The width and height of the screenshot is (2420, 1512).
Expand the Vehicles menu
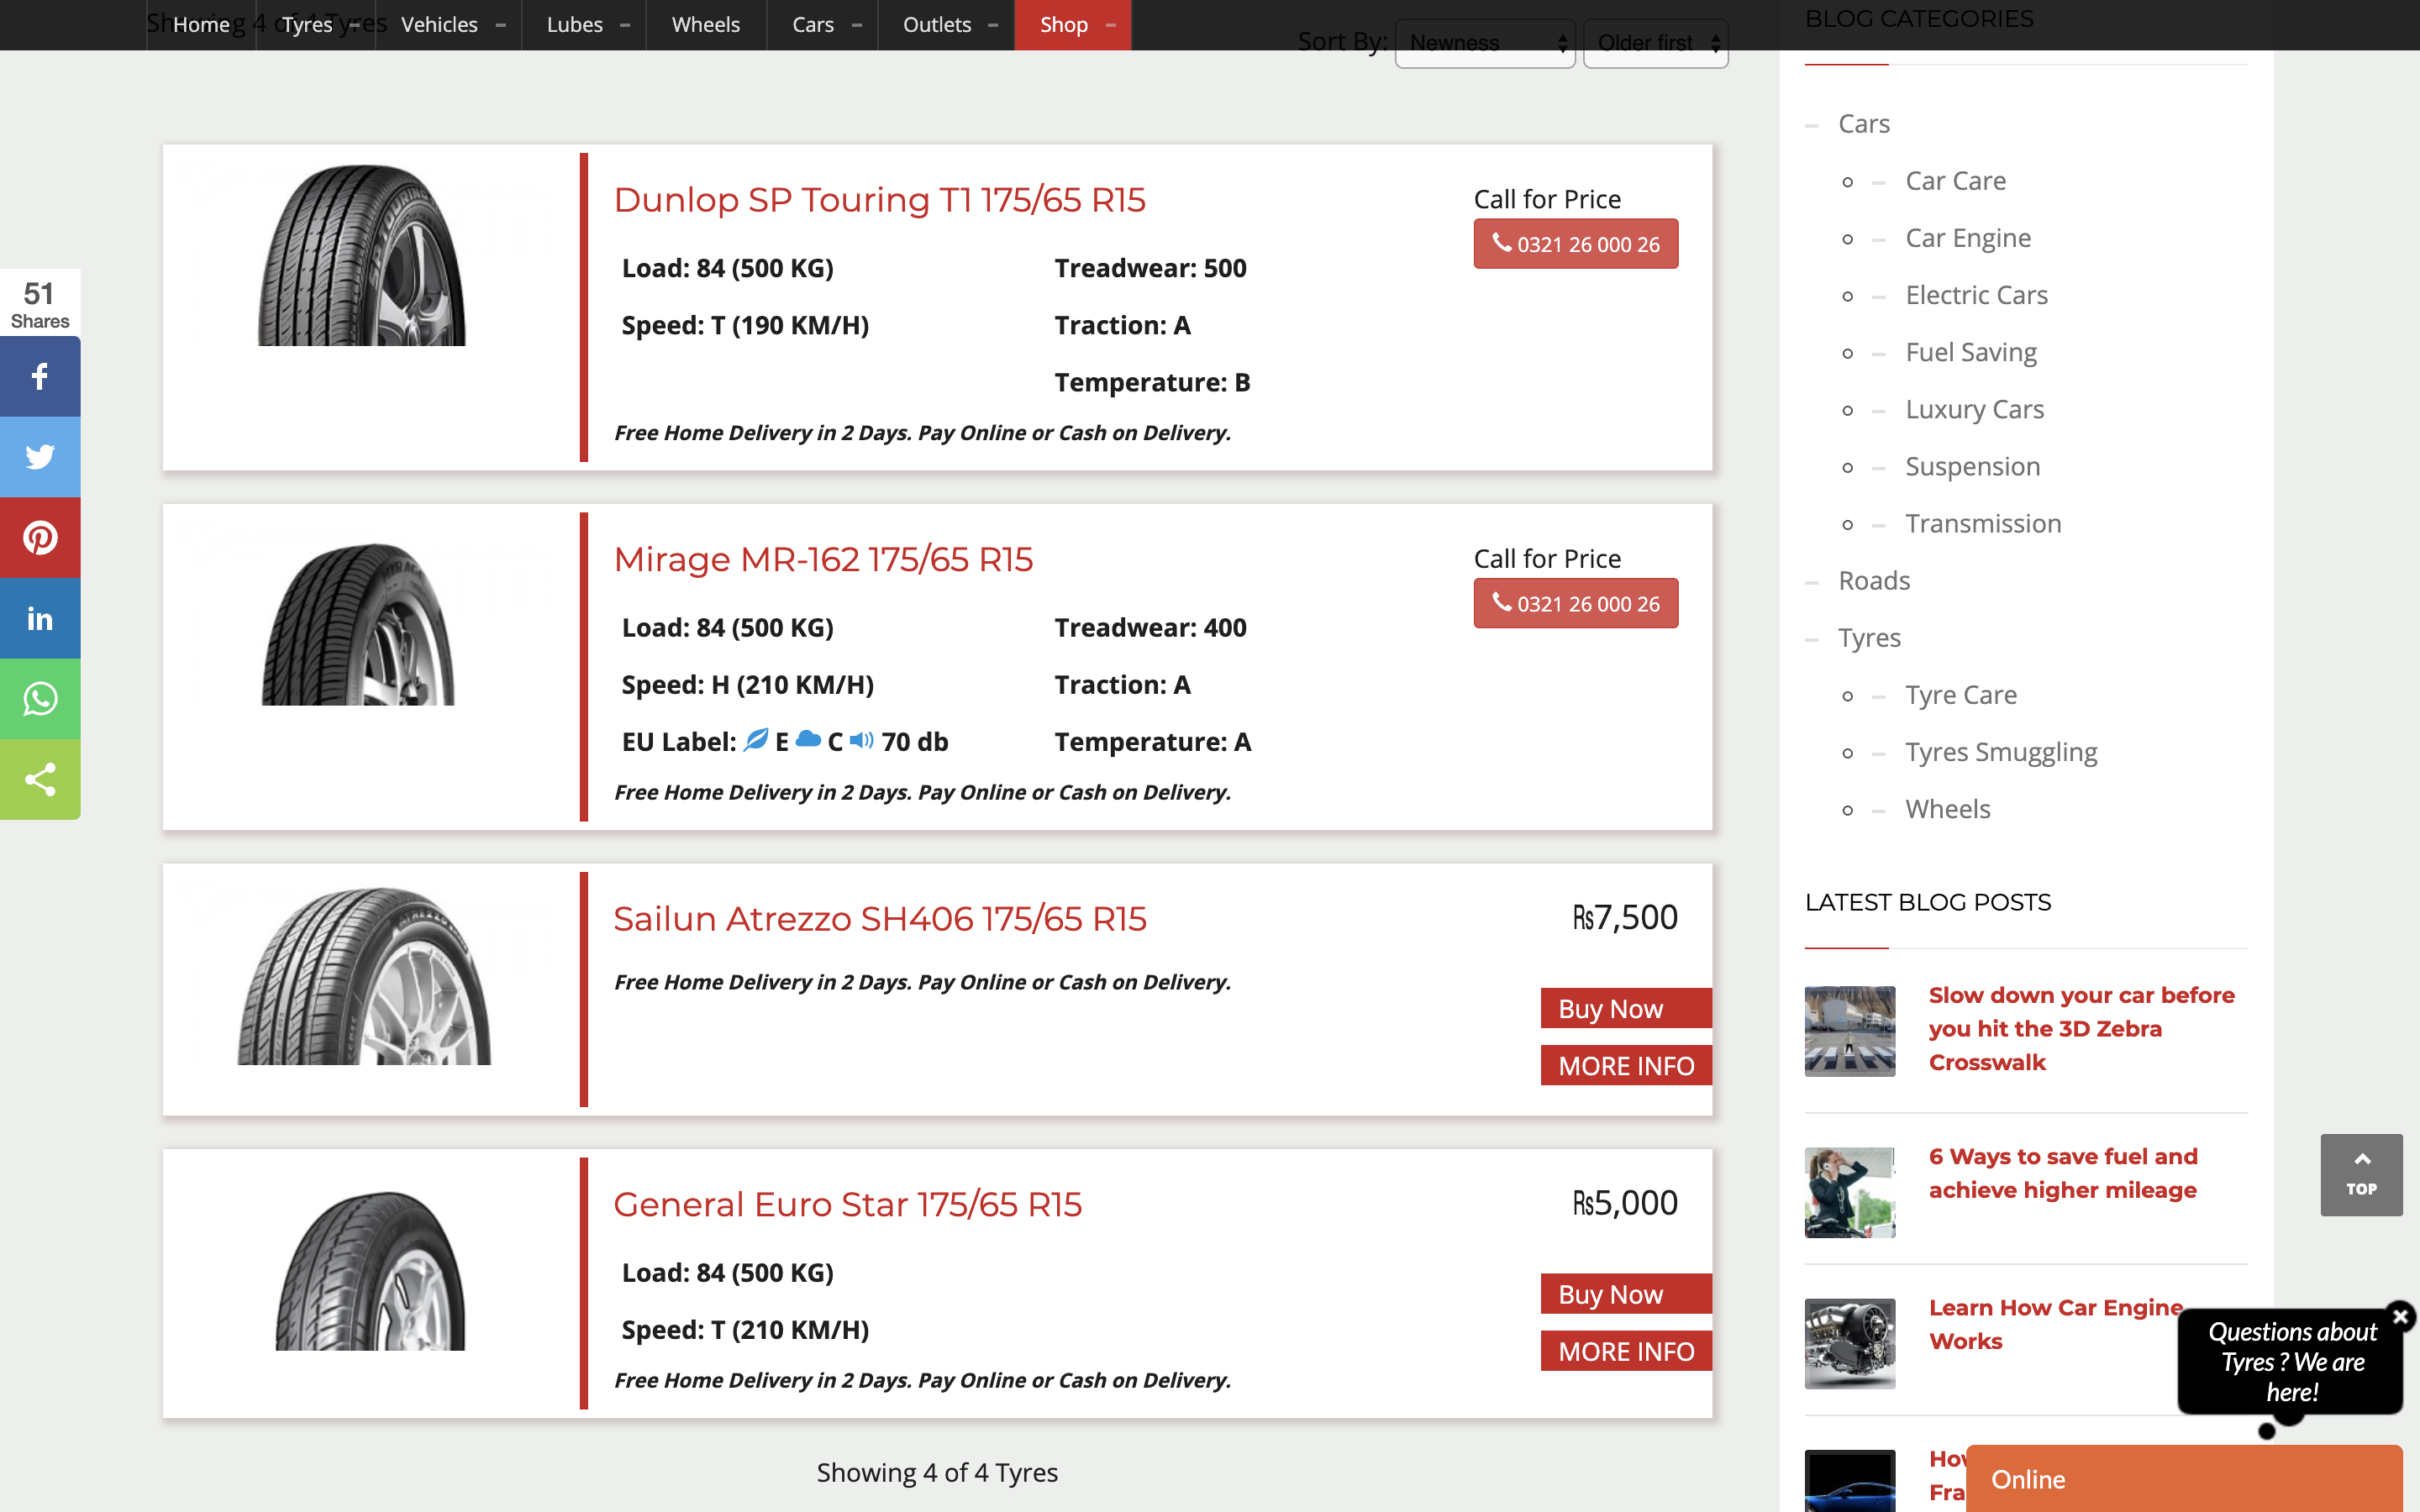click(449, 25)
